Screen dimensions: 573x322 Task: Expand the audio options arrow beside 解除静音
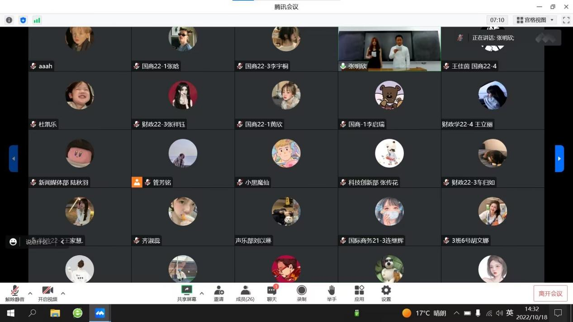click(x=30, y=294)
